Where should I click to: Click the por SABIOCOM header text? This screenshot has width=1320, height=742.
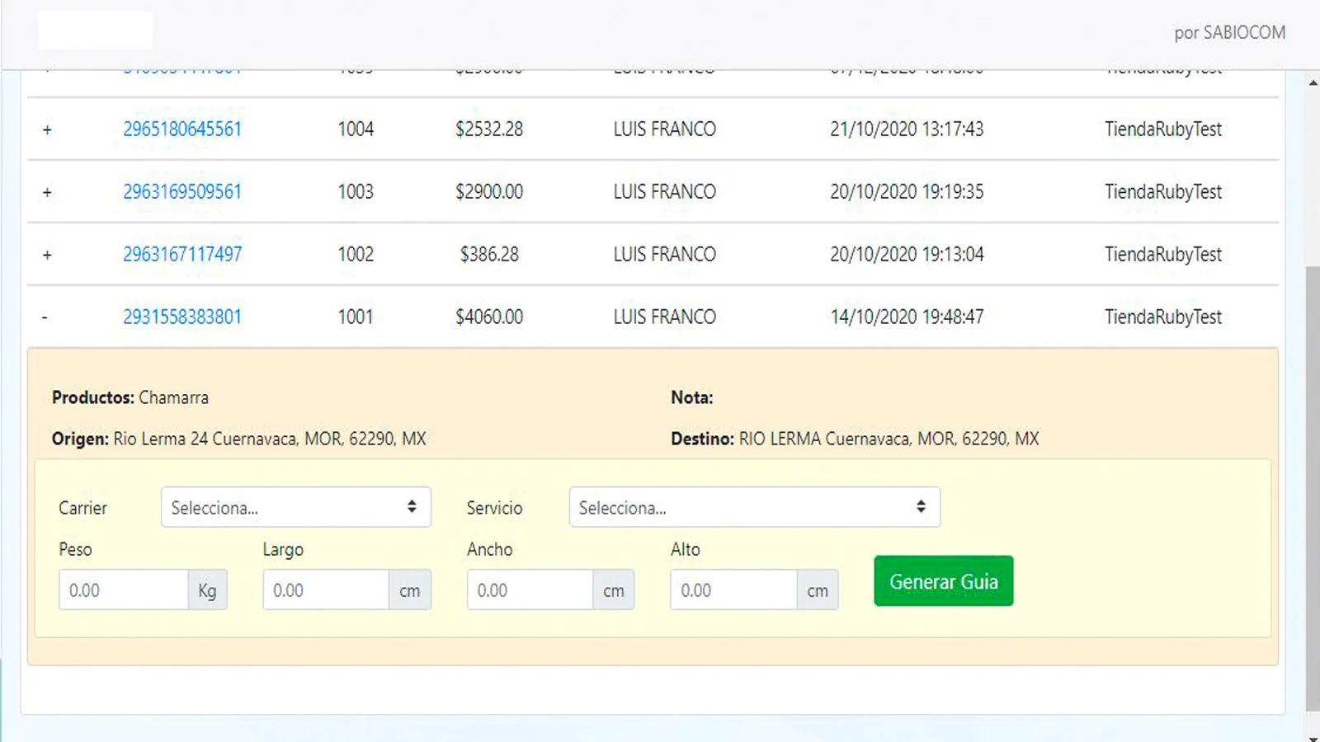pyautogui.click(x=1229, y=33)
